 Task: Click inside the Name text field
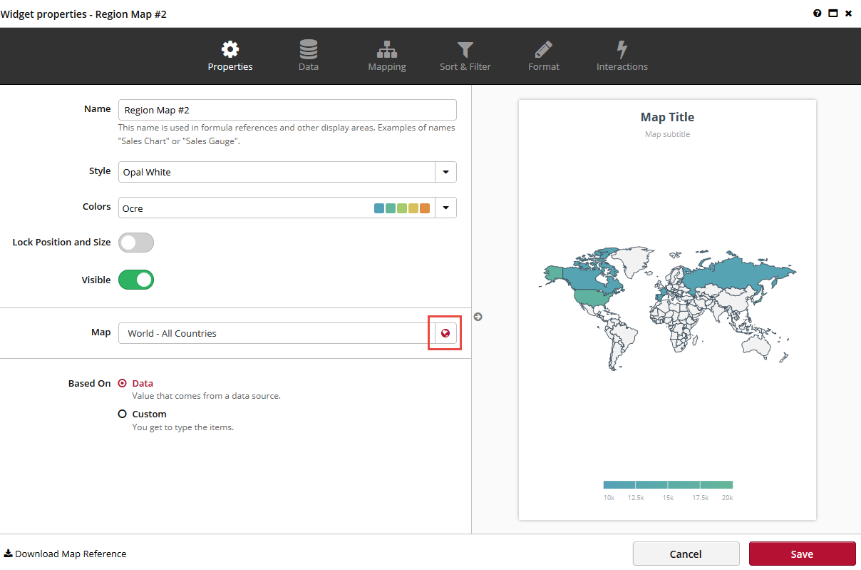285,110
